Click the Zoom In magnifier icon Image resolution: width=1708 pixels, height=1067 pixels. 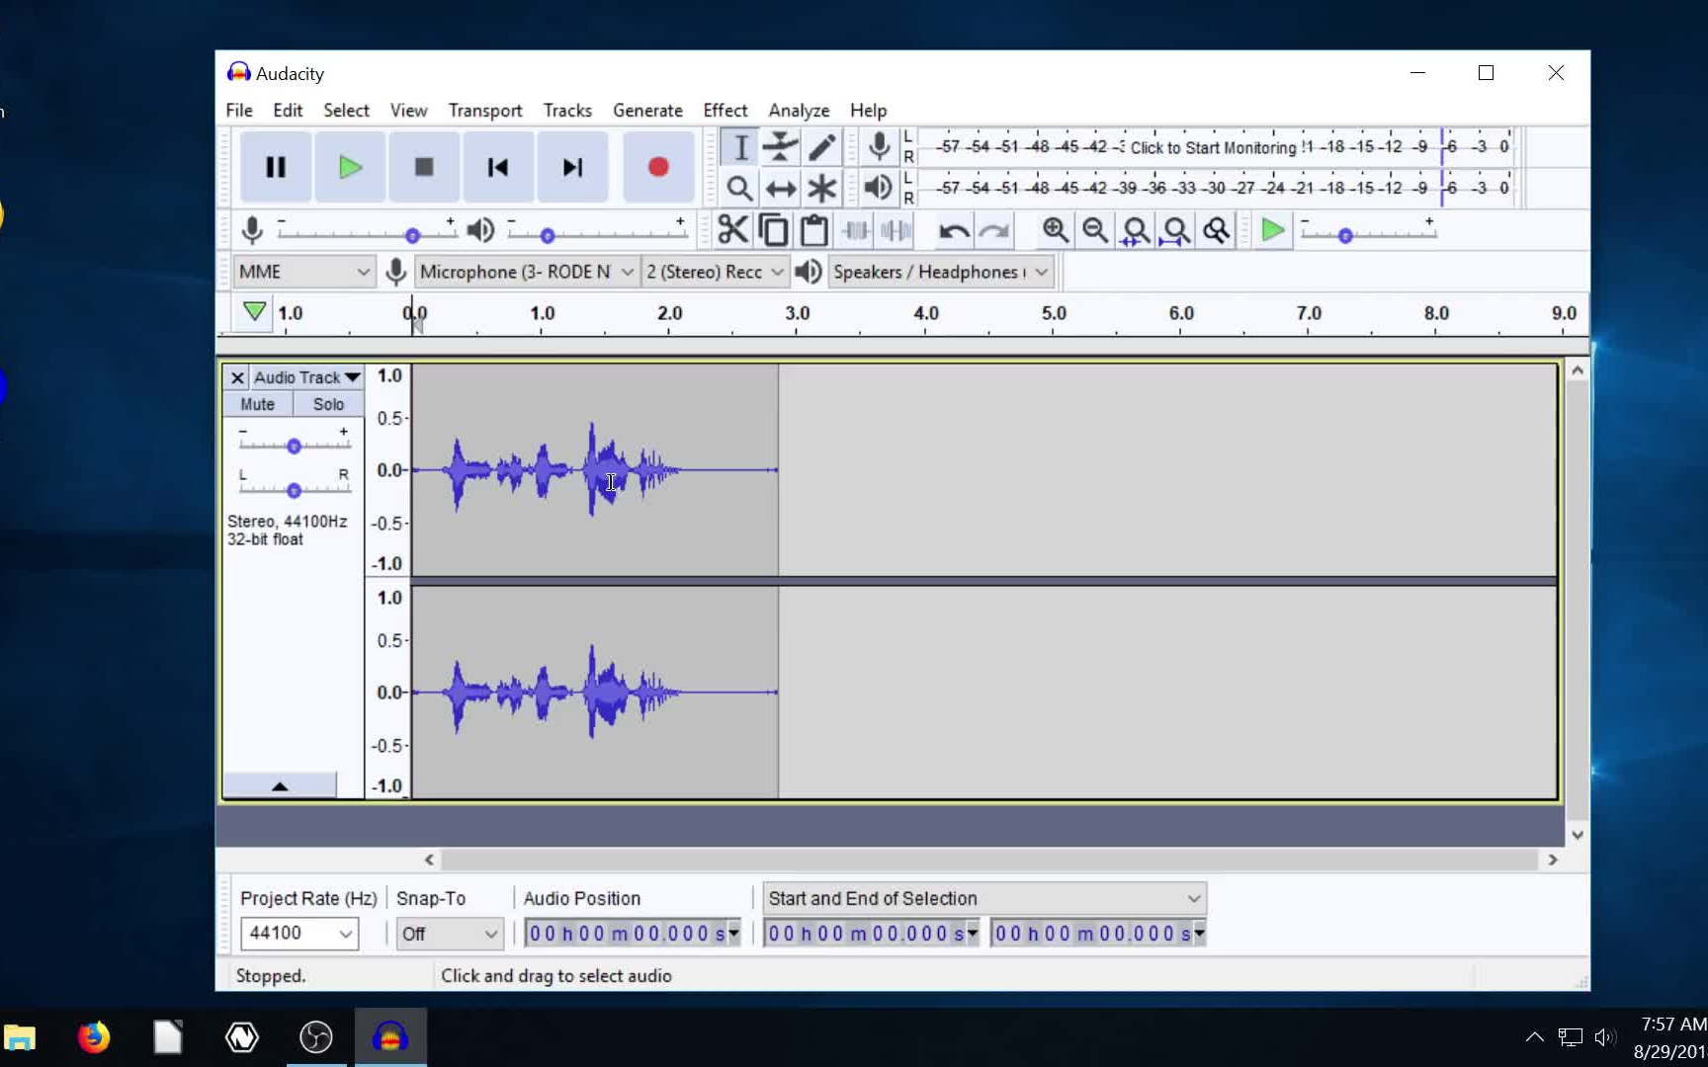click(1055, 230)
